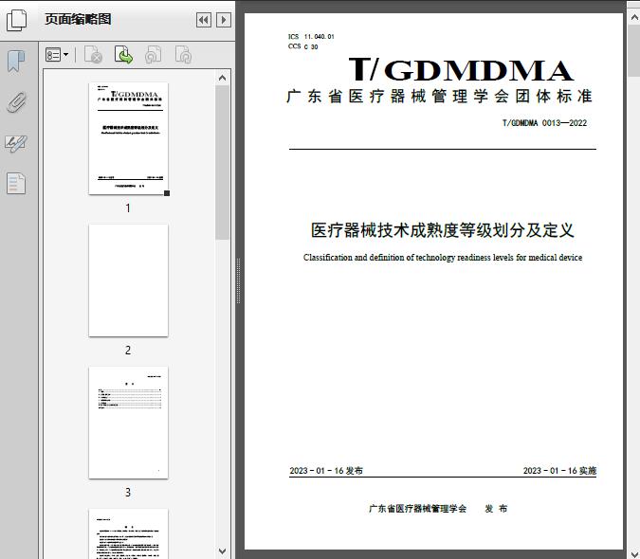Click the '广东省医疗器械管理学会团体标准' heading
The height and width of the screenshot is (559, 640).
(439, 97)
